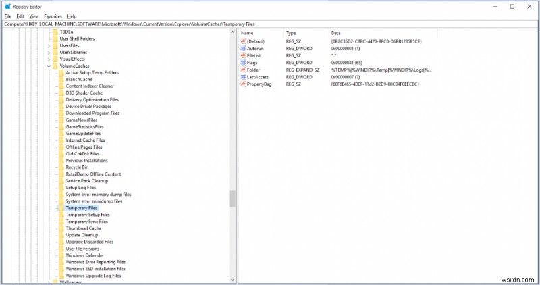This screenshot has height=285, width=540.
Task: Select the Offline Pages Files key
Action: point(84,147)
